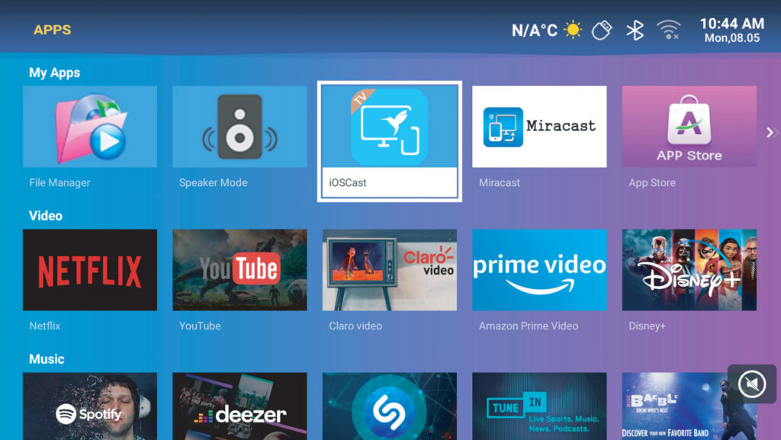Launch Netflix

point(90,270)
